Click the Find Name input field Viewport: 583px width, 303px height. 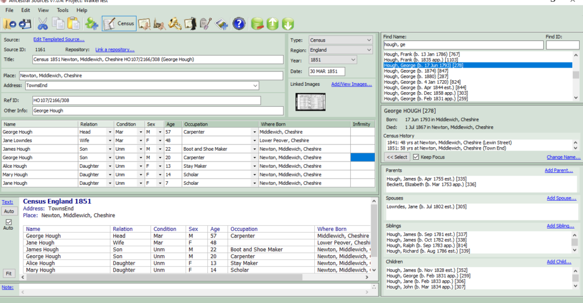(x=463, y=45)
